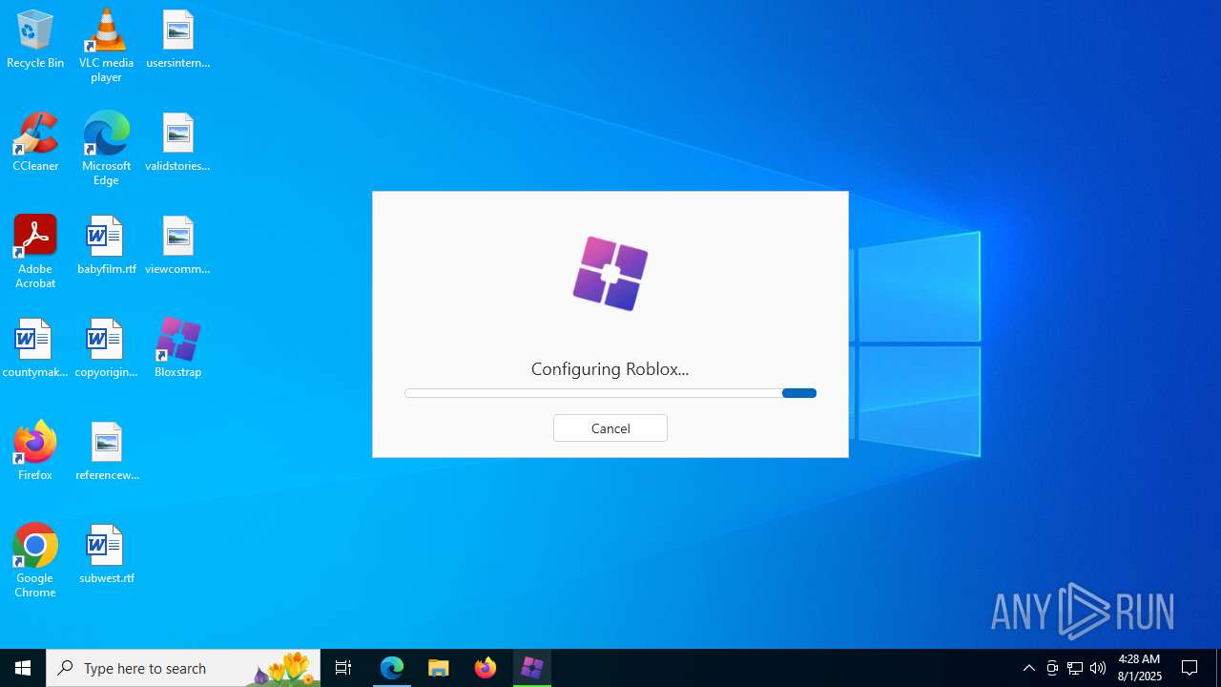Click the taskbar search box
Image resolution: width=1221 pixels, height=687 pixels.
[183, 668]
